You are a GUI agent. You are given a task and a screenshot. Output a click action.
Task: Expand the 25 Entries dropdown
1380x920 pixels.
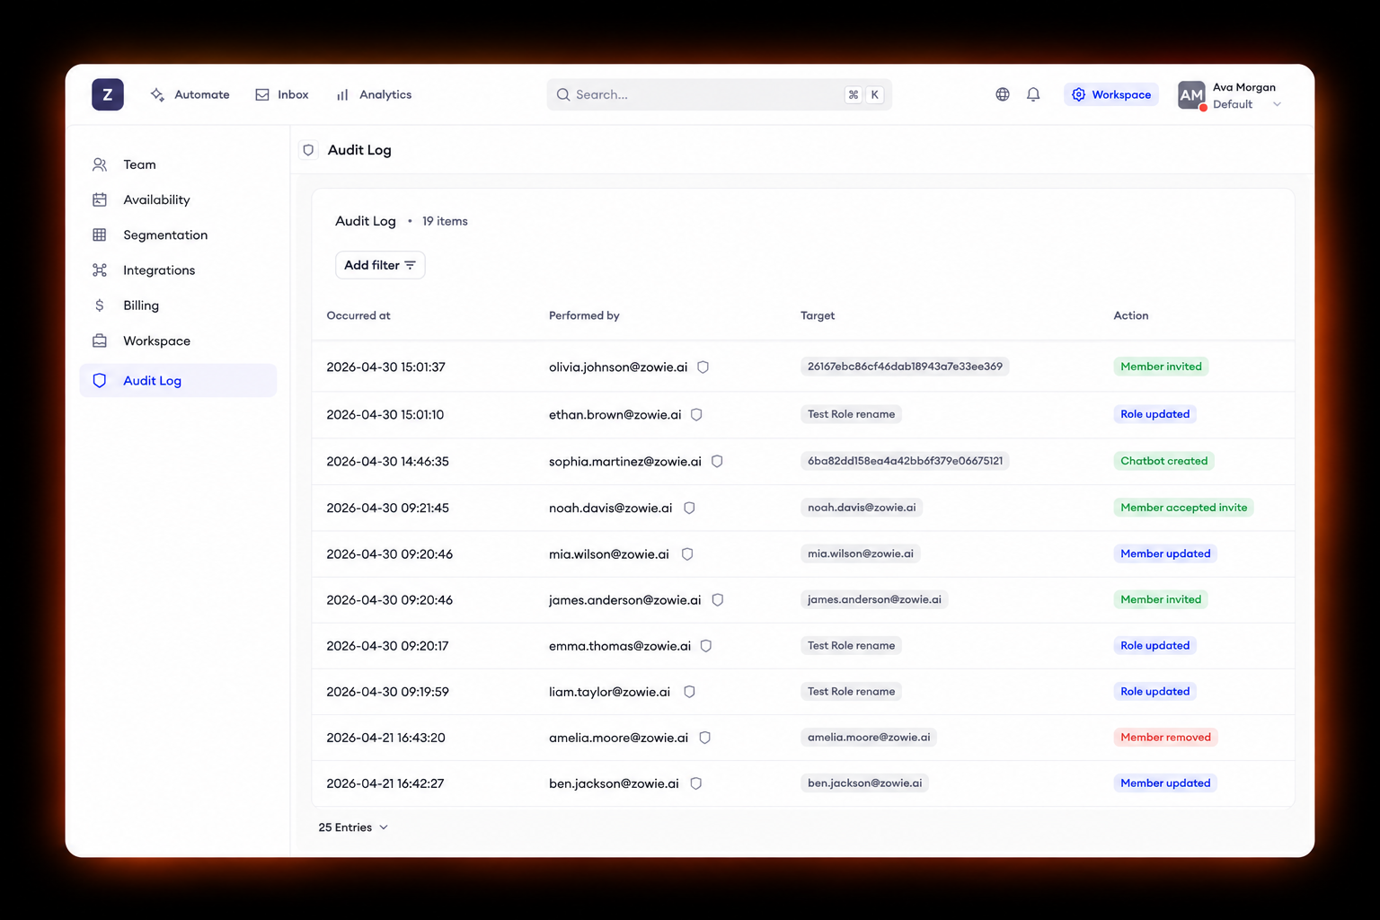pos(353,827)
